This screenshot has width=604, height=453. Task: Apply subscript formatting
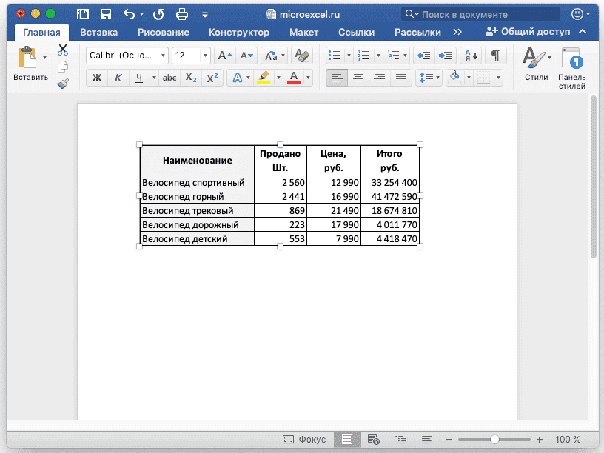click(190, 78)
